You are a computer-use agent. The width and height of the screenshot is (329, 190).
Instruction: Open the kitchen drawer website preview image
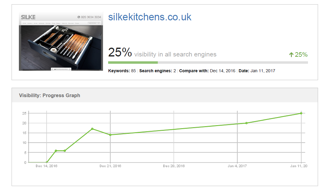tap(61, 41)
